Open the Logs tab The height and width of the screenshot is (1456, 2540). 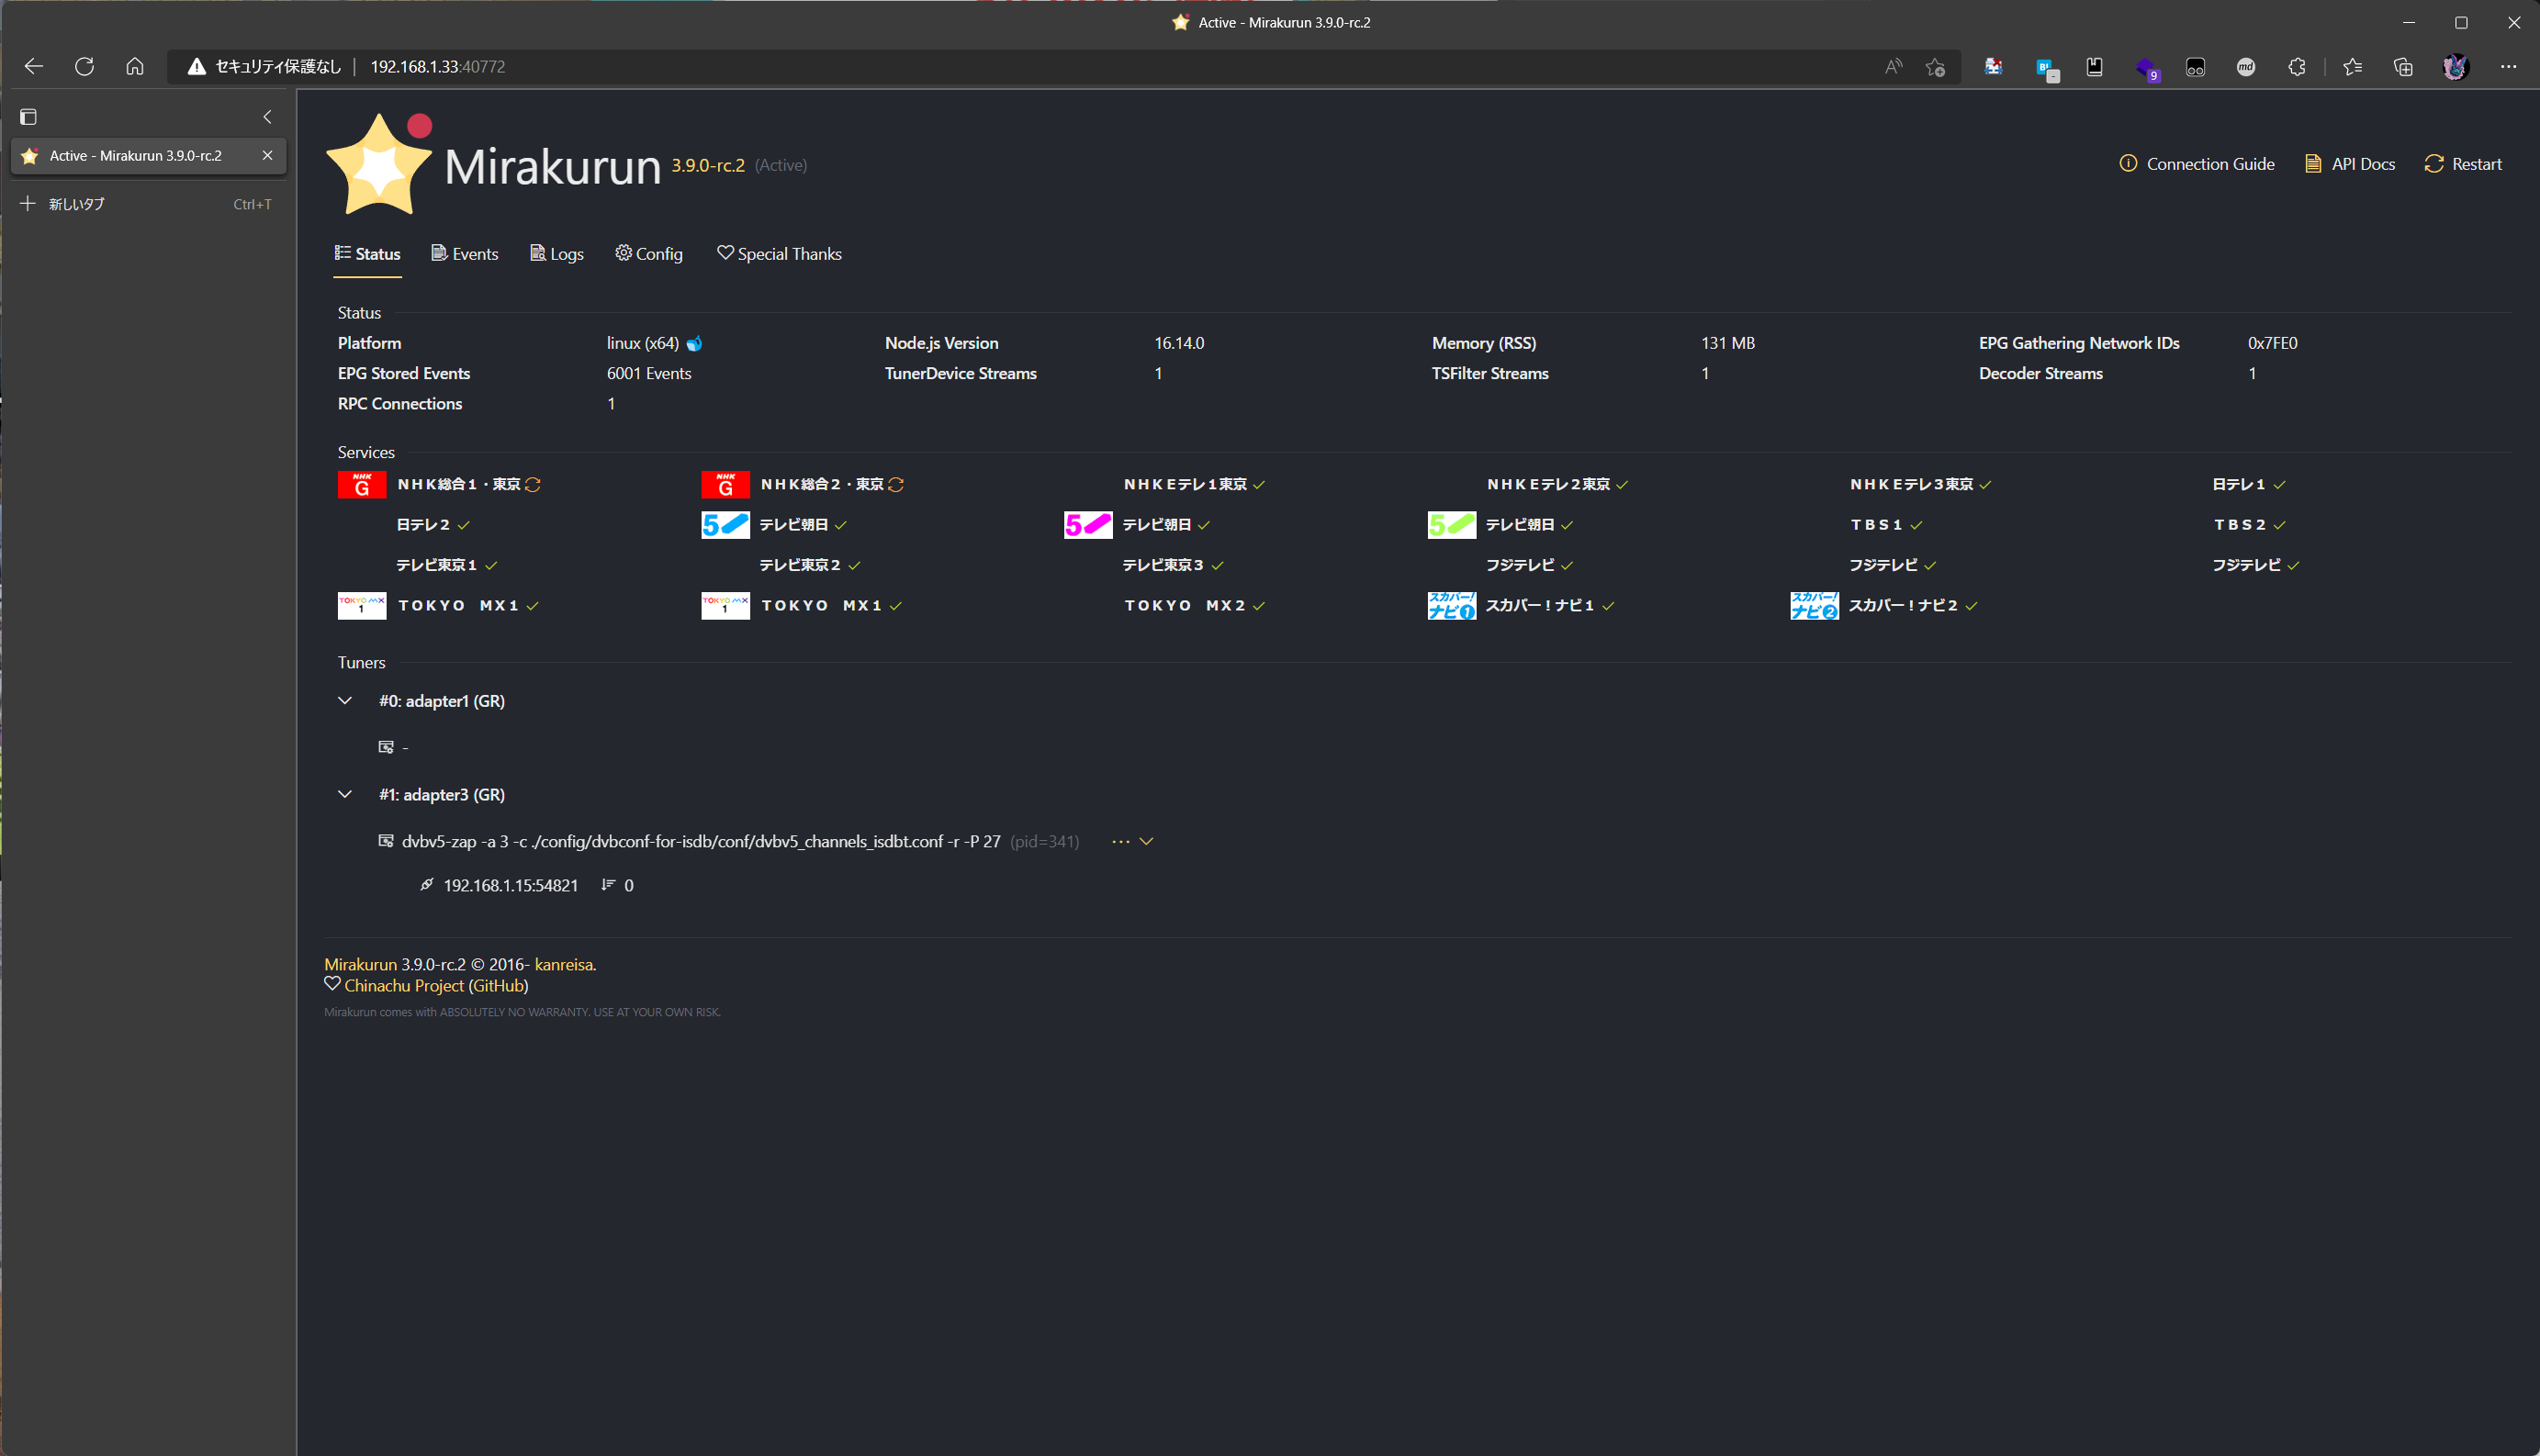557,254
